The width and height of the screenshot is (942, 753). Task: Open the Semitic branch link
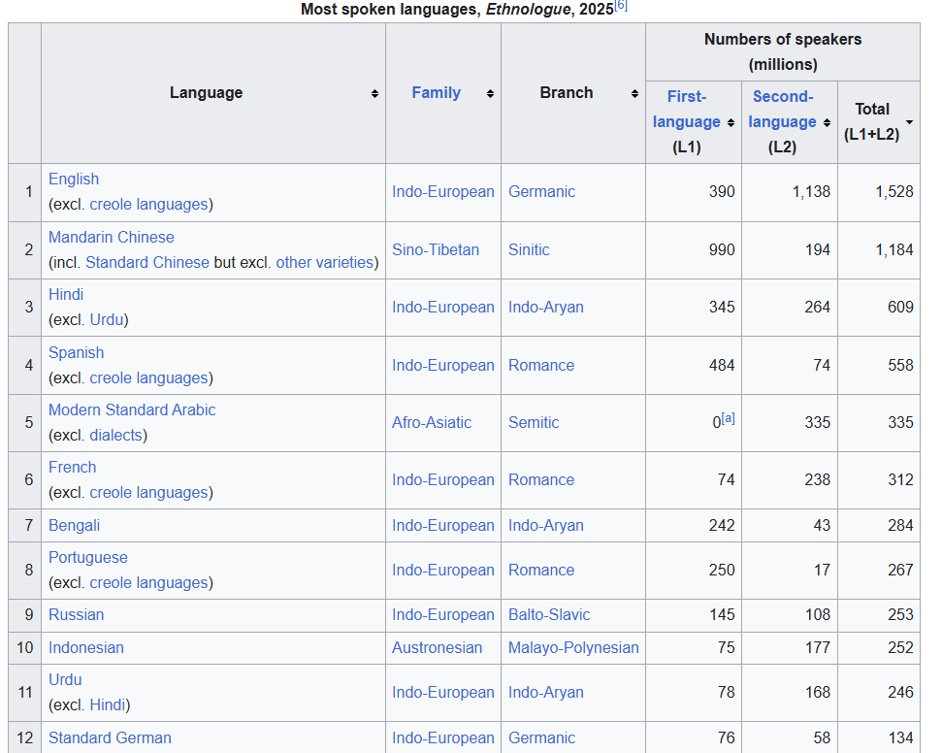(x=534, y=422)
